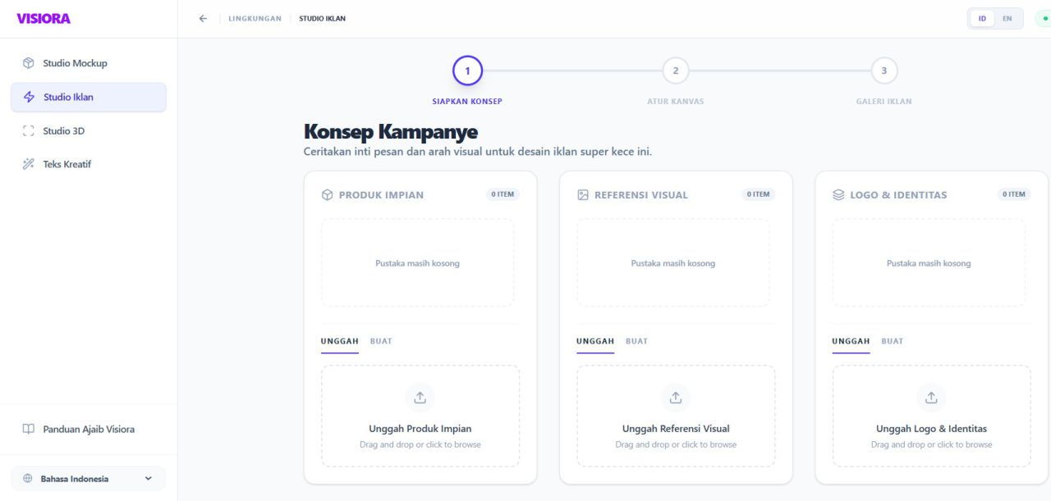Image resolution: width=1051 pixels, height=501 pixels.
Task: Click 0 ITEM badge in Logo & Identitas
Action: [x=1014, y=194]
